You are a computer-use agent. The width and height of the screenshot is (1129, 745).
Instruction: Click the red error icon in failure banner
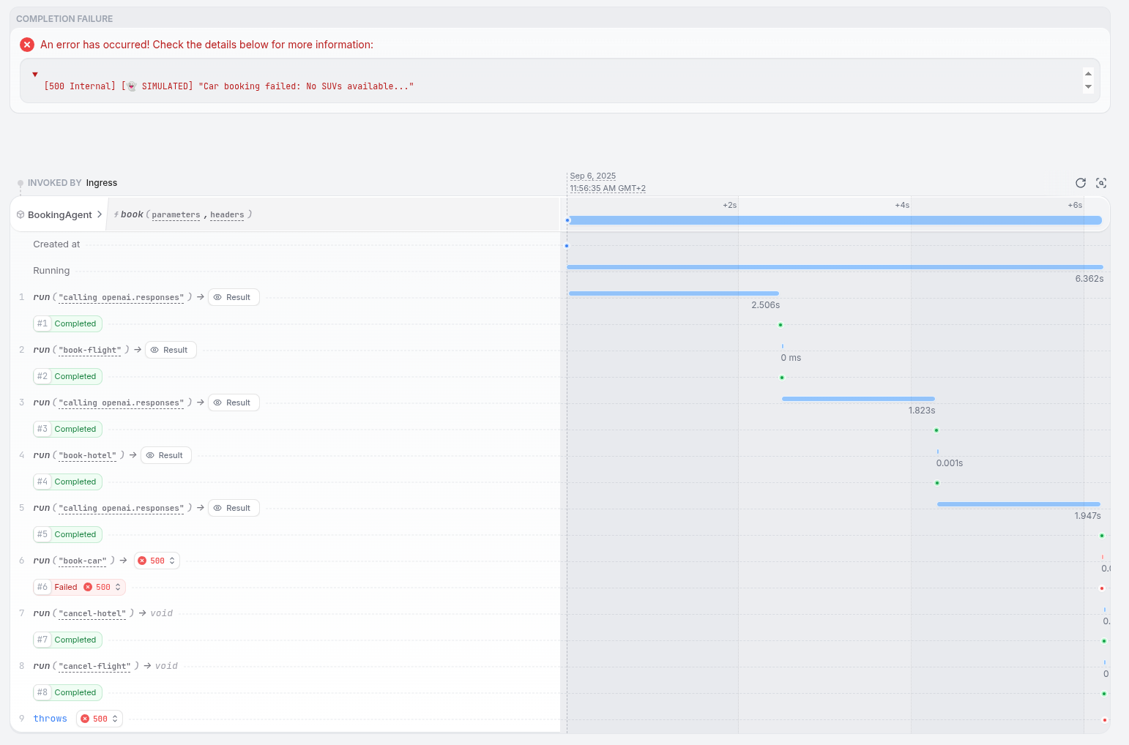click(27, 45)
